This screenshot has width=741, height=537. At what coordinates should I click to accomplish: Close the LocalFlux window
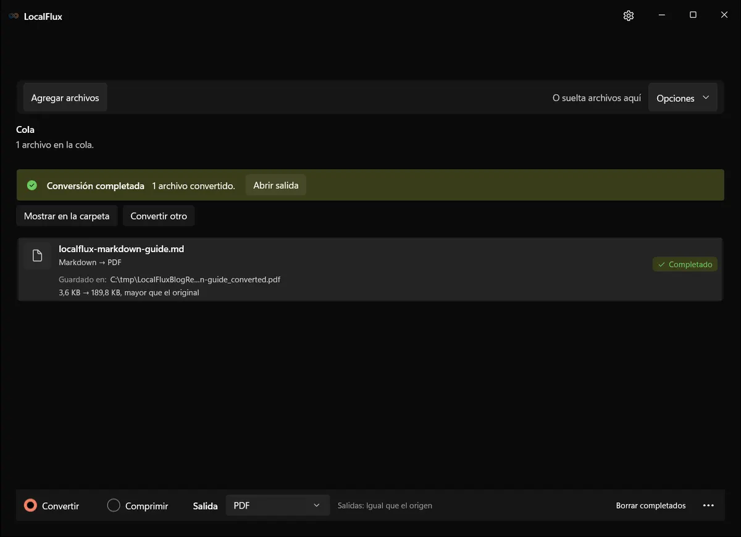point(724,15)
